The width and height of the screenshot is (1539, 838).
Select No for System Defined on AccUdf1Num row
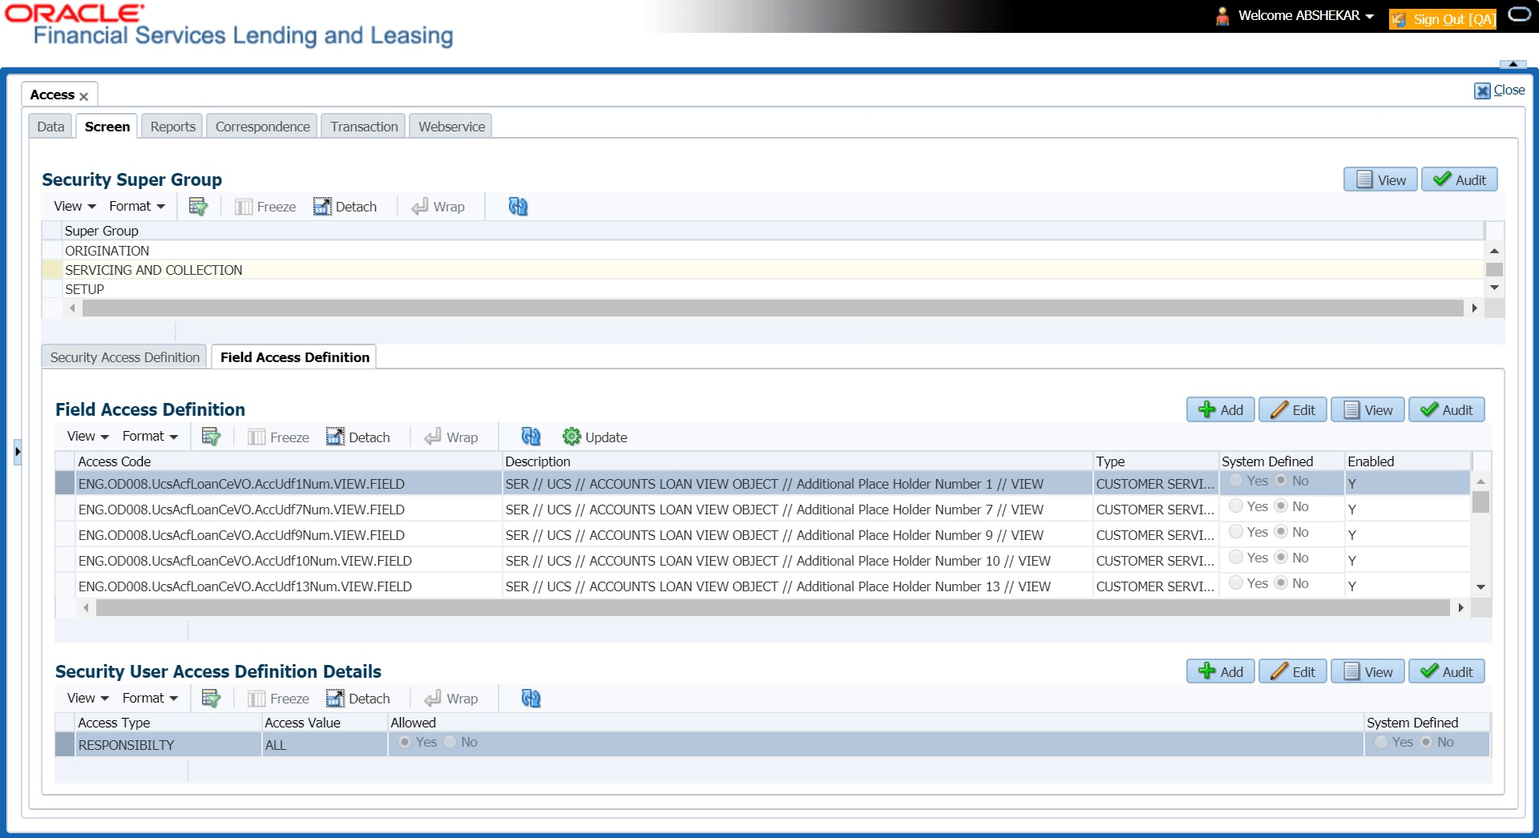(x=1281, y=481)
